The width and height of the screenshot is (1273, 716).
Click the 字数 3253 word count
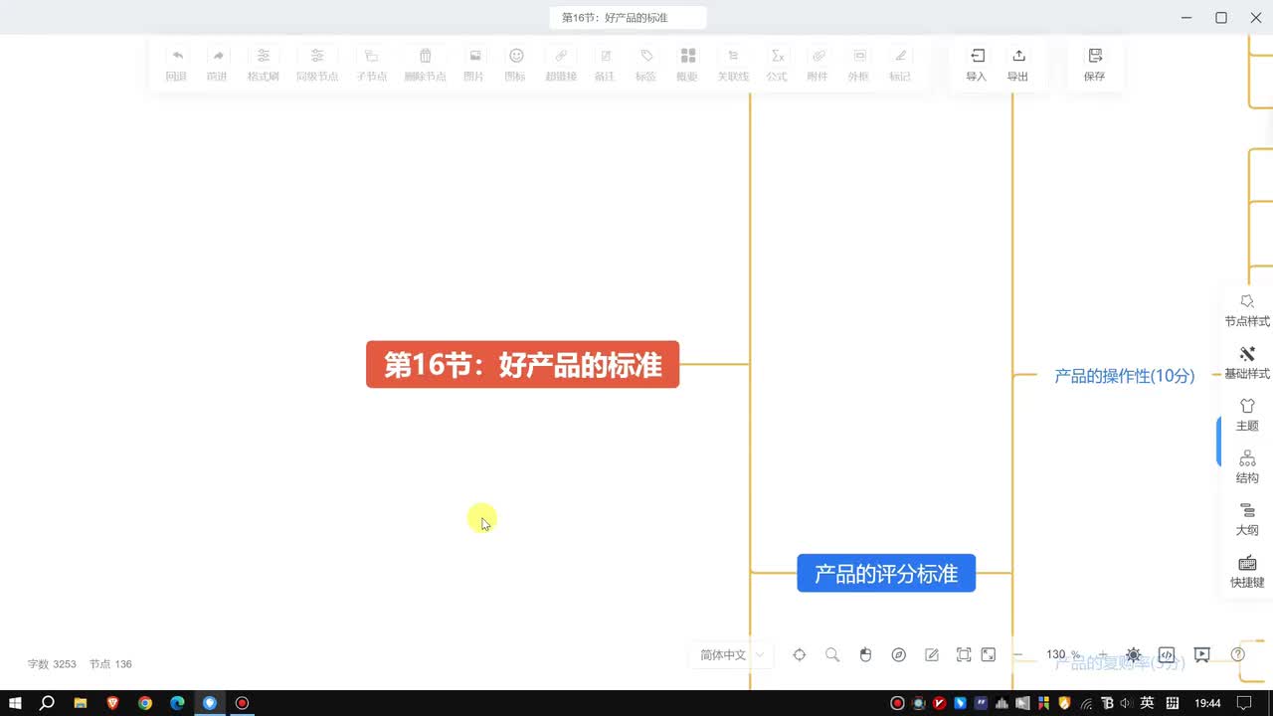coord(52,663)
